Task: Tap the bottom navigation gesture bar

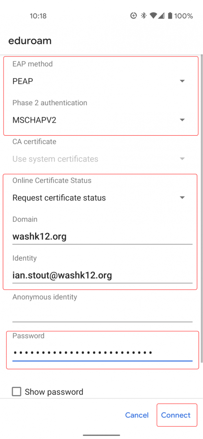Action: coord(102,435)
